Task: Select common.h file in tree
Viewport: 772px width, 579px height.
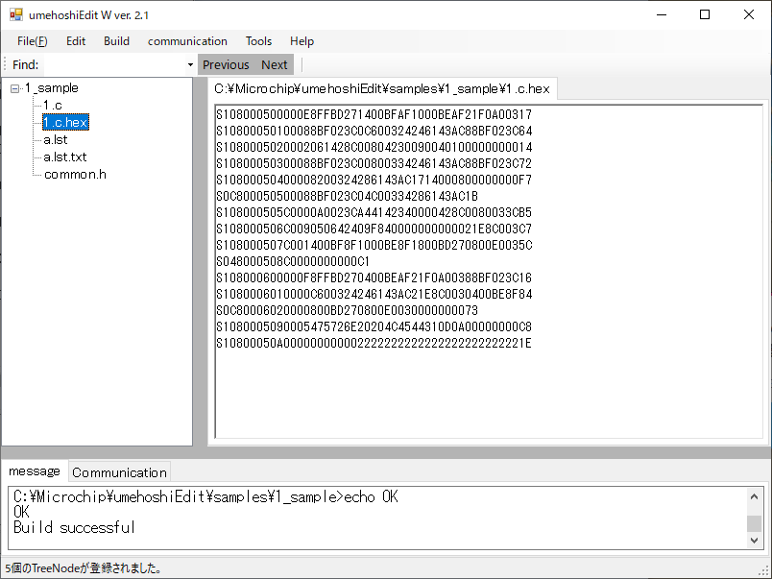Action: [x=75, y=175]
